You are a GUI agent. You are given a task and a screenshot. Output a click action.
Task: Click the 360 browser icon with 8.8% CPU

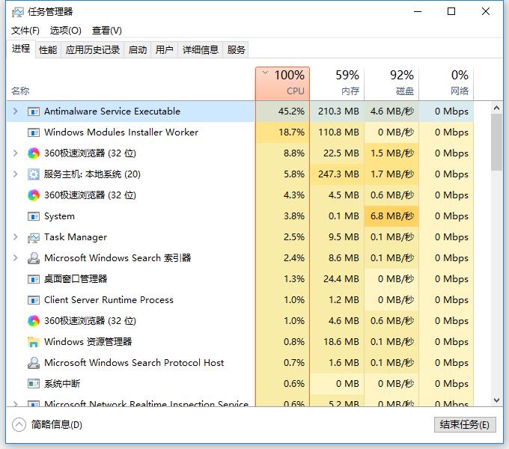pos(34,153)
